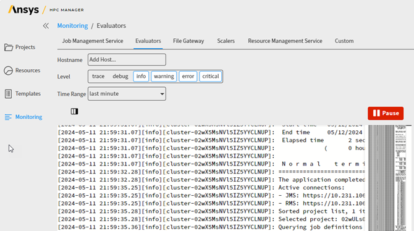This screenshot has width=414, height=231.
Task: Click the Evaluators breadcrumb text
Action: 111,25
